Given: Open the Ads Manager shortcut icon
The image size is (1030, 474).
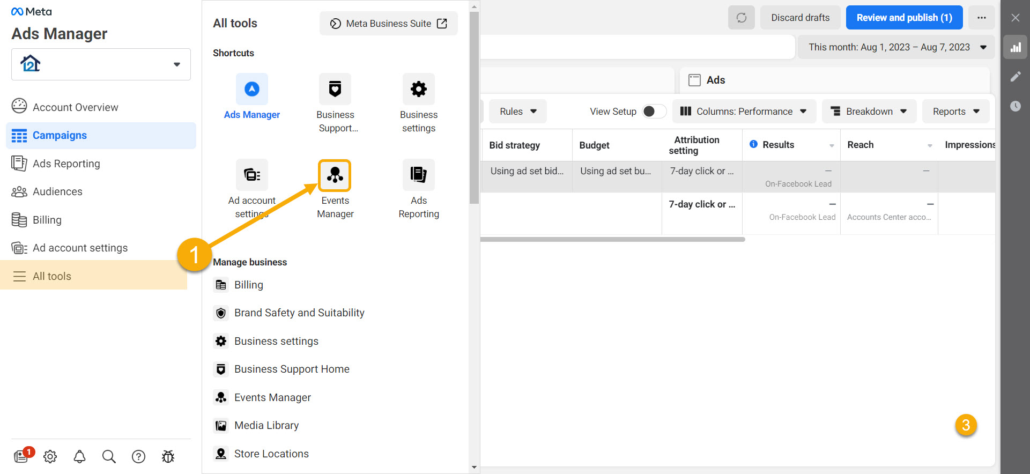Looking at the screenshot, I should (x=252, y=89).
